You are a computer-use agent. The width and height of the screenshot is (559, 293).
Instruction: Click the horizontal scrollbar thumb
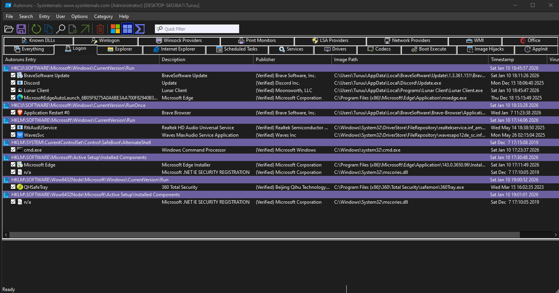click(x=264, y=235)
